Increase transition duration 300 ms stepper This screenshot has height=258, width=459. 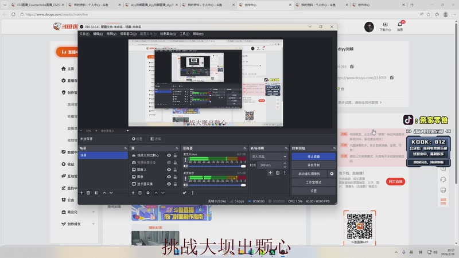pos(285,163)
